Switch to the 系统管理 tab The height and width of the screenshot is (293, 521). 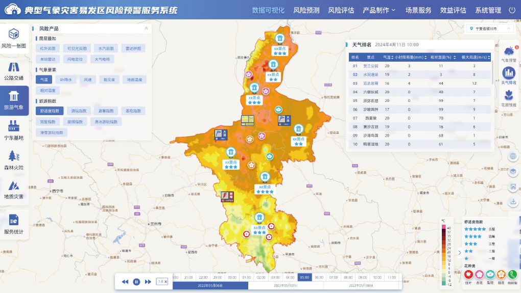pyautogui.click(x=488, y=10)
